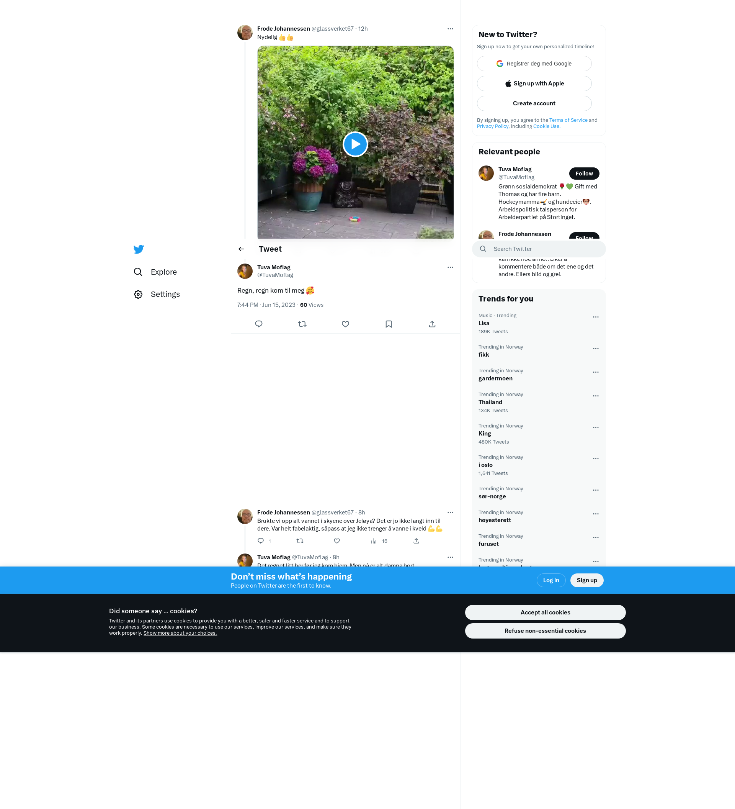Like Frode's tweet about Jeløya
Image resolution: width=735 pixels, height=809 pixels.
[x=337, y=541]
